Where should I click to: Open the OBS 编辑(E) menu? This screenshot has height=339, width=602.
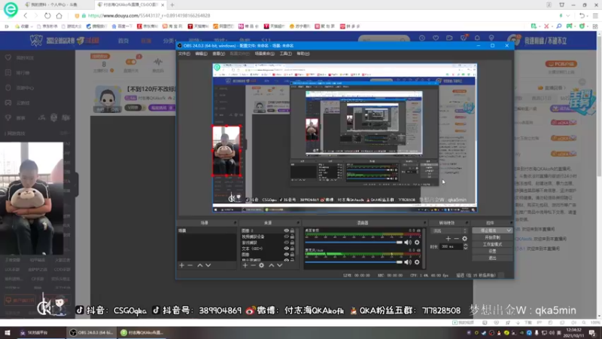(x=201, y=53)
